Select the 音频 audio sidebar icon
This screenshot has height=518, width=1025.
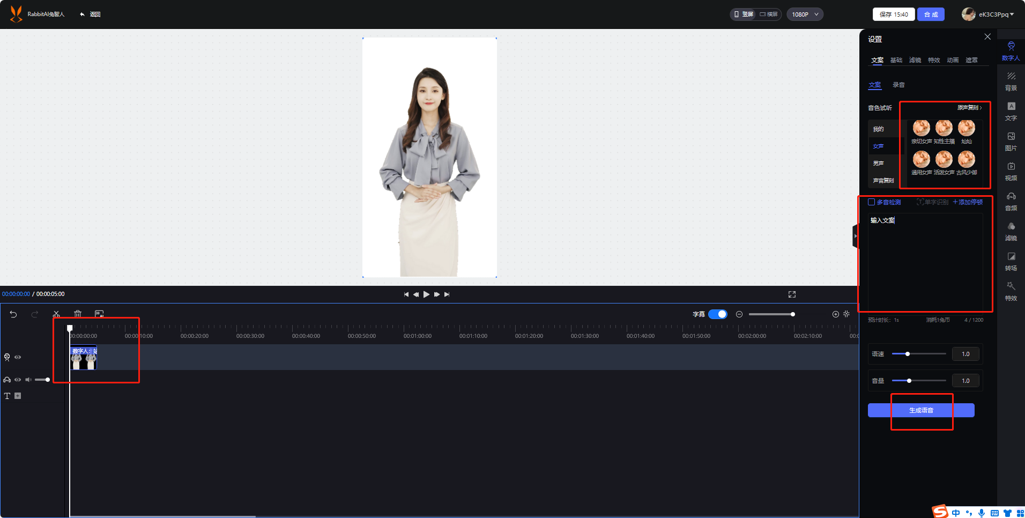pyautogui.click(x=1011, y=202)
